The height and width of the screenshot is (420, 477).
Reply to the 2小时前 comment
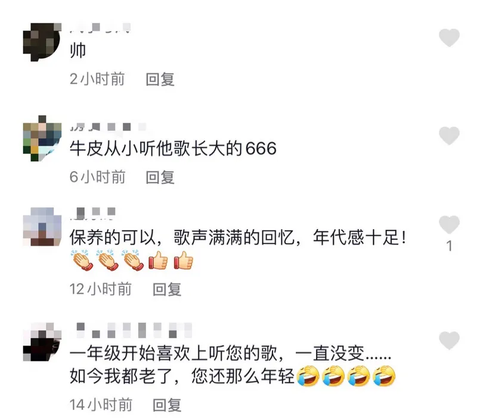coord(160,79)
